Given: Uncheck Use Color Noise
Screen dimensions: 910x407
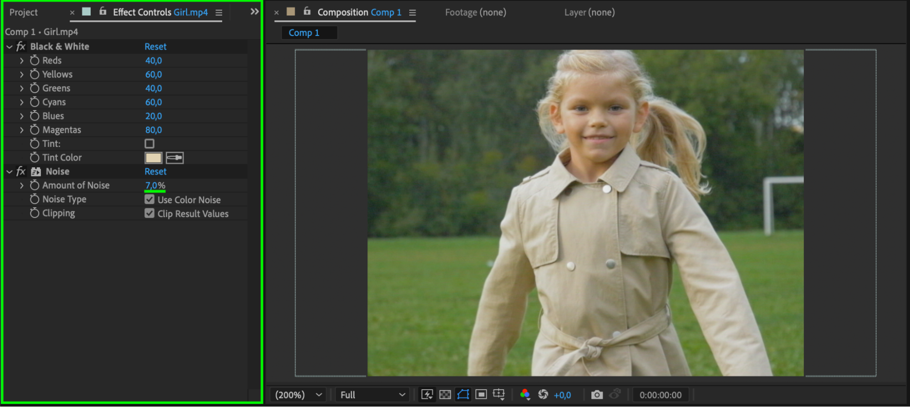Looking at the screenshot, I should 149,200.
